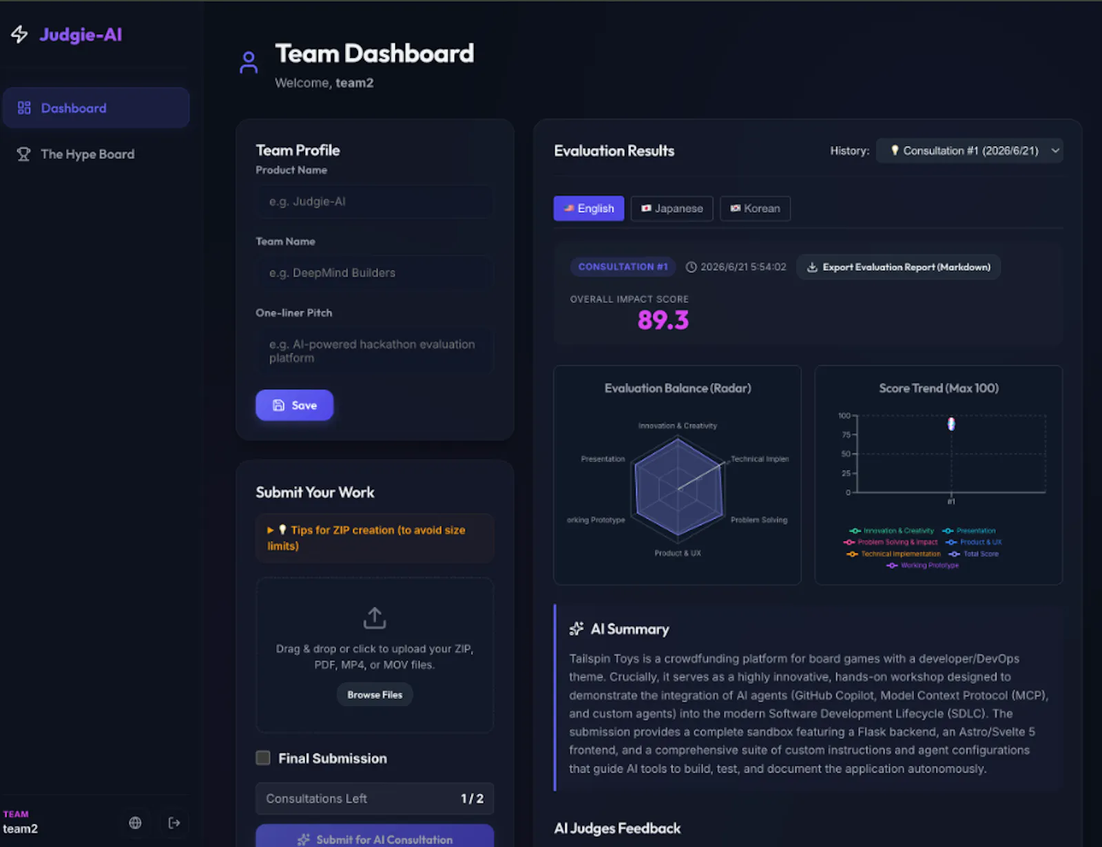Click Submit for AI Consultation button
Screen dimensions: 1102x847
coord(375,837)
